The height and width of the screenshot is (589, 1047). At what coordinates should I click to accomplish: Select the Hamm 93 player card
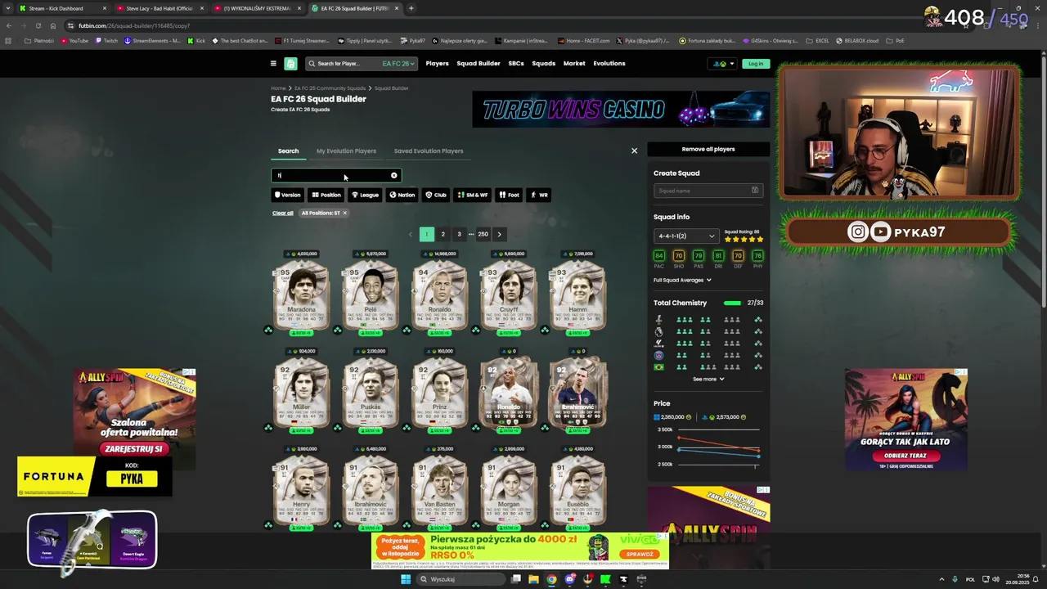pyautogui.click(x=578, y=297)
